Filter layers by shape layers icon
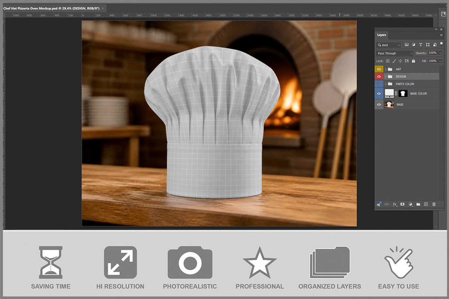Viewport: 449px width, 299px height. click(428, 44)
